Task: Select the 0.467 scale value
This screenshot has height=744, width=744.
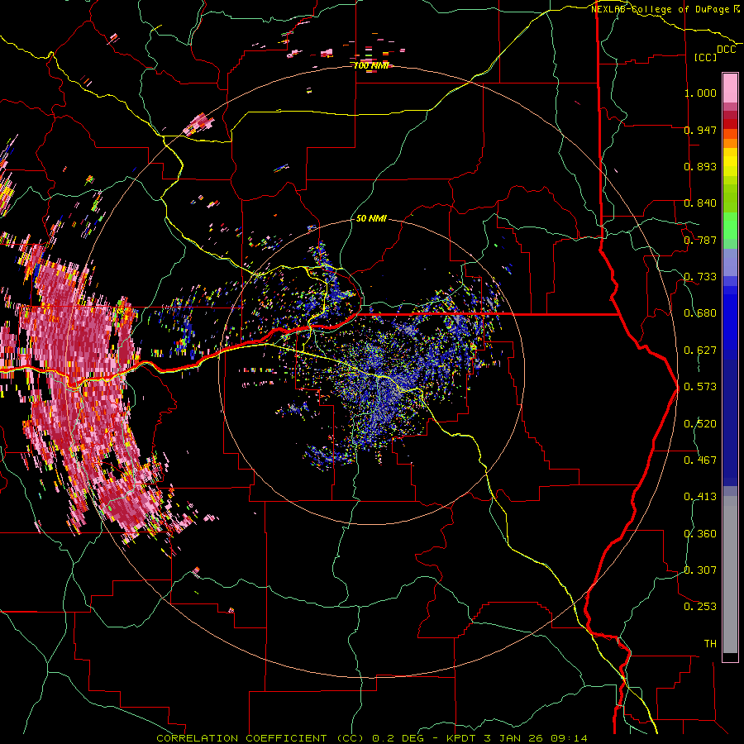Action: pyautogui.click(x=700, y=460)
